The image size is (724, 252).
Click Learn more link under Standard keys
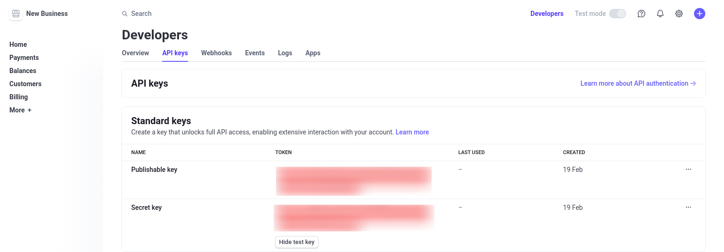pyautogui.click(x=412, y=132)
